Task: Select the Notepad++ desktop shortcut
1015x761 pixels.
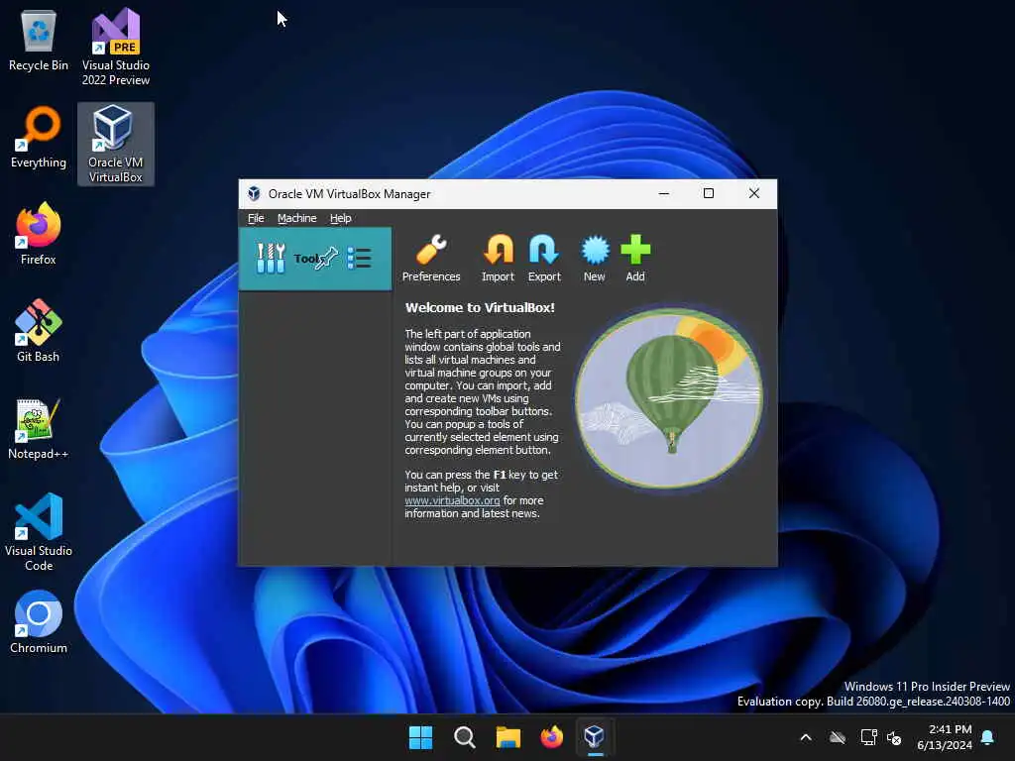Action: click(x=39, y=428)
